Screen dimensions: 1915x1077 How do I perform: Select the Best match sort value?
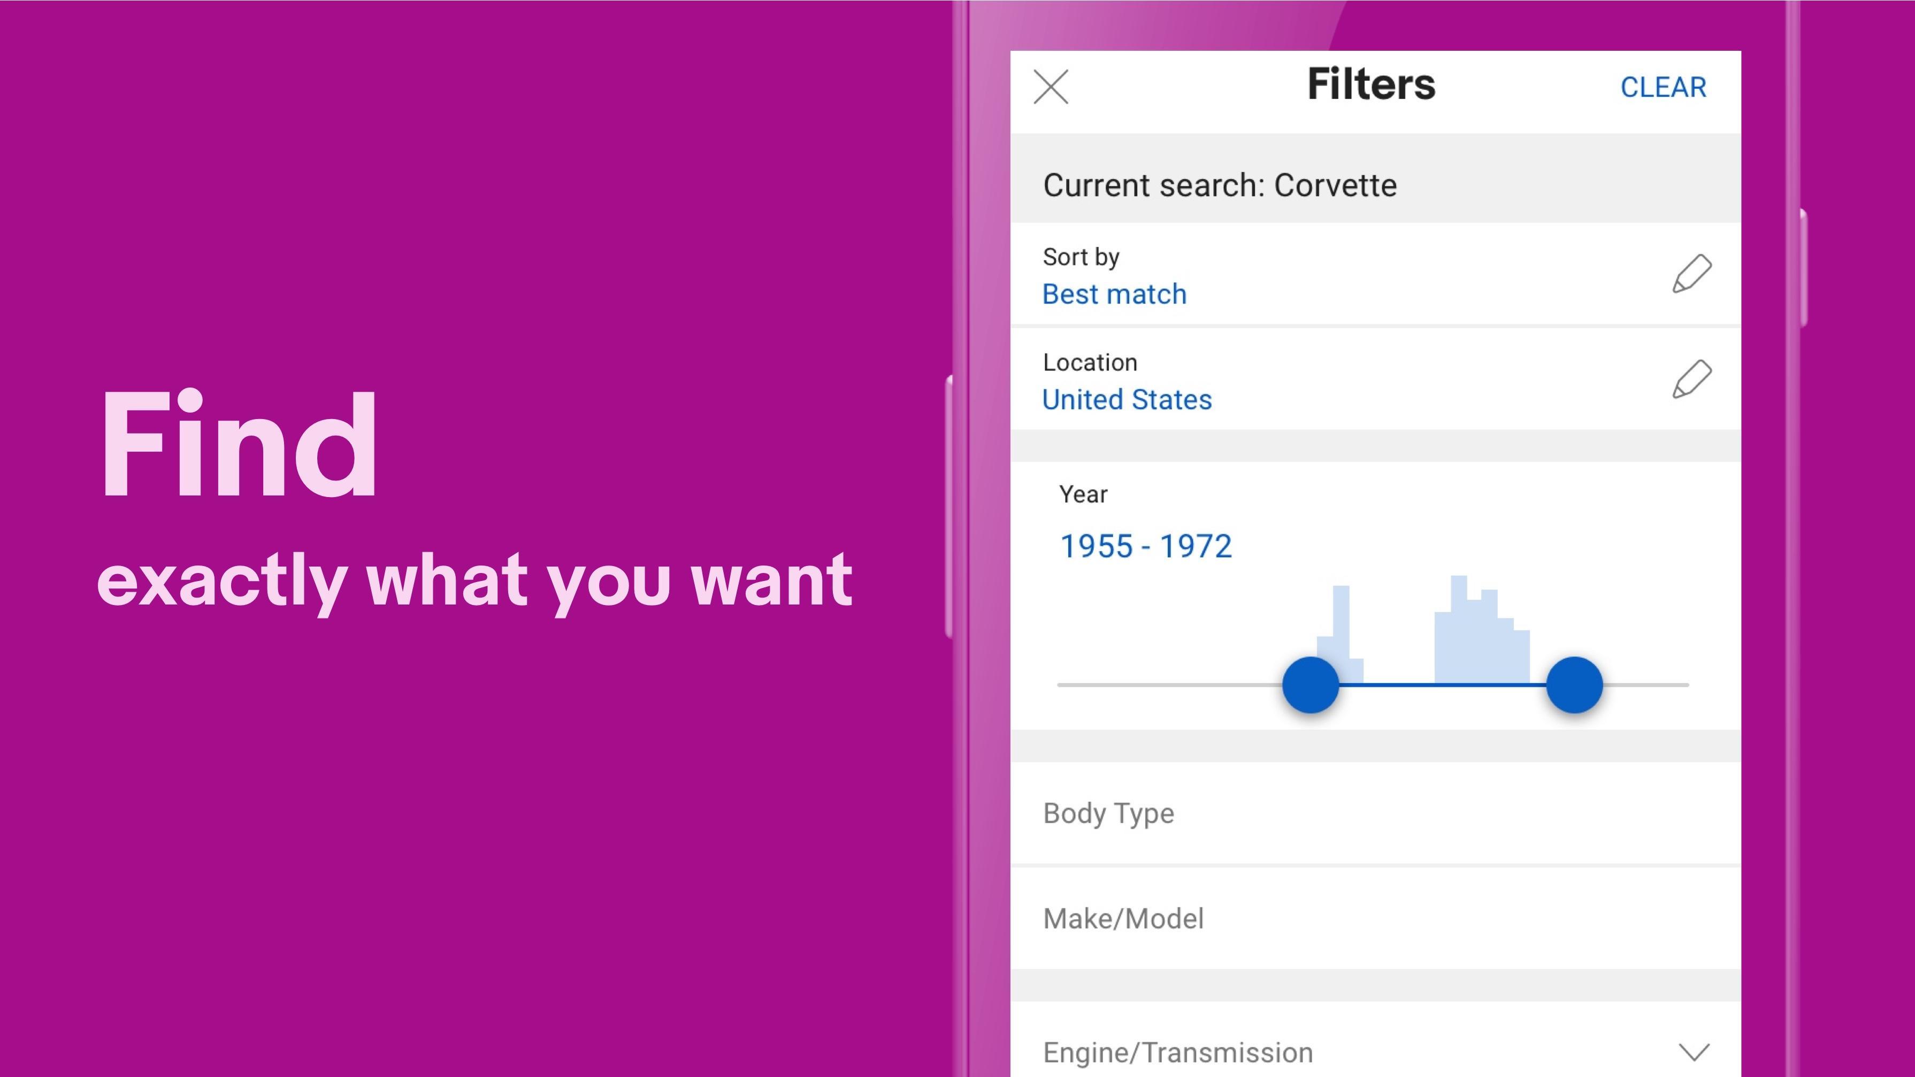click(x=1114, y=294)
